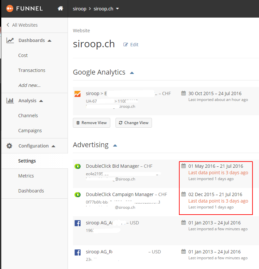Image resolution: width=259 pixels, height=269 pixels.
Task: Click the DoubleClick Campaign Manager green icon
Action: 77,195
